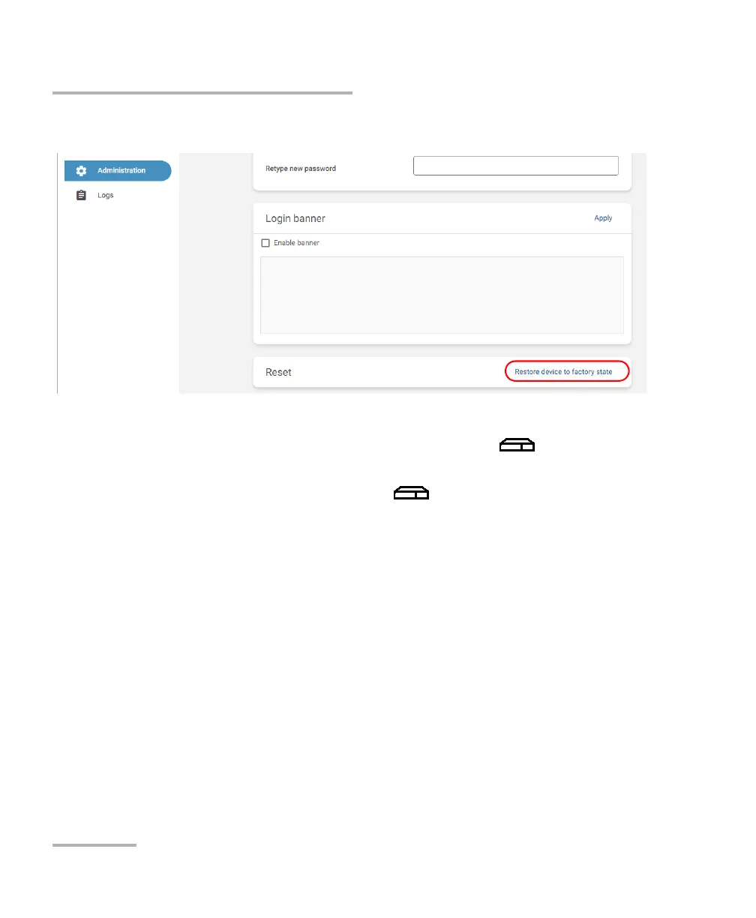
Task: Click the Logs clipboard icon
Action: tap(81, 195)
